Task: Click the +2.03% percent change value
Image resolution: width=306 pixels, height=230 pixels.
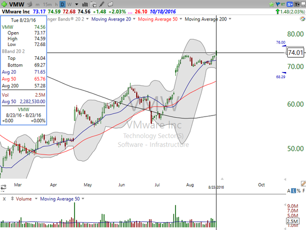Action: point(117,12)
